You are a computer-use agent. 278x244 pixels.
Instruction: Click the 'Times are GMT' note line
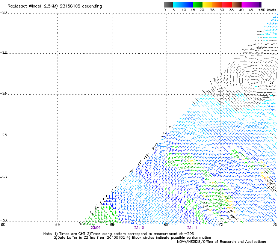(x=119, y=234)
